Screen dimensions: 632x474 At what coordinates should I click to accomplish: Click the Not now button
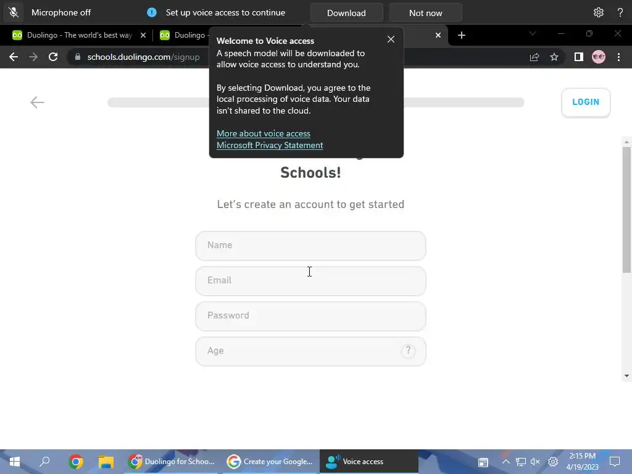[x=426, y=13]
